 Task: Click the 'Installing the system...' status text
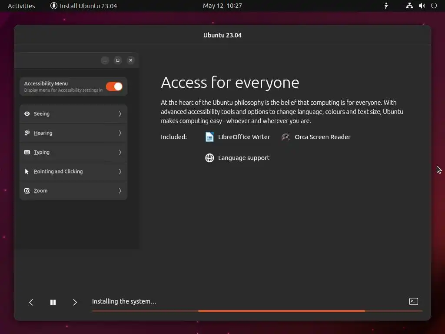pyautogui.click(x=124, y=301)
